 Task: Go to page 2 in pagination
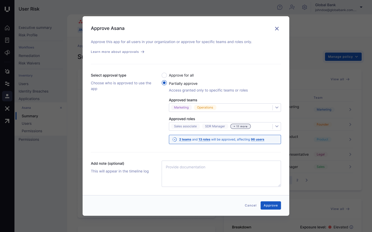(297, 180)
